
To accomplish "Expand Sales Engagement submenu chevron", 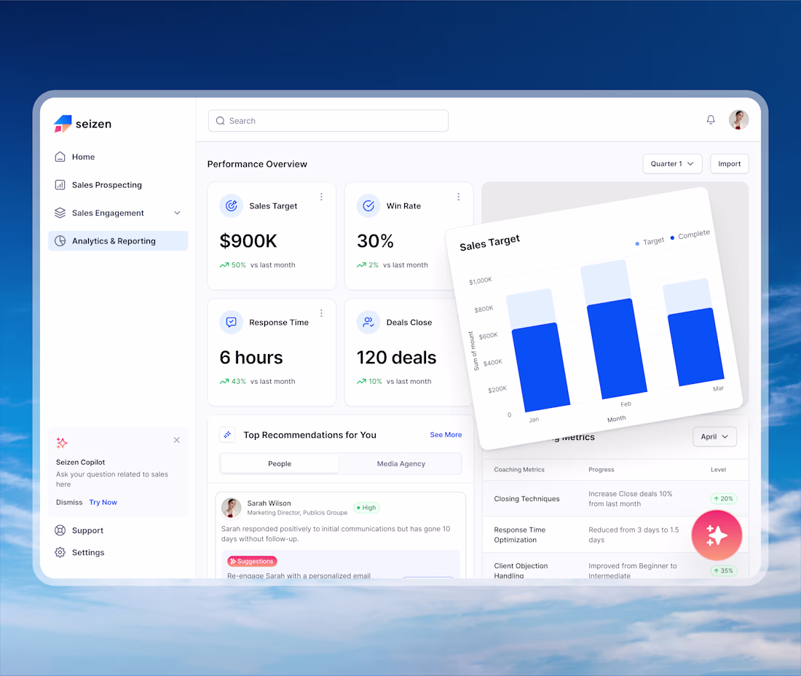I will [x=177, y=213].
